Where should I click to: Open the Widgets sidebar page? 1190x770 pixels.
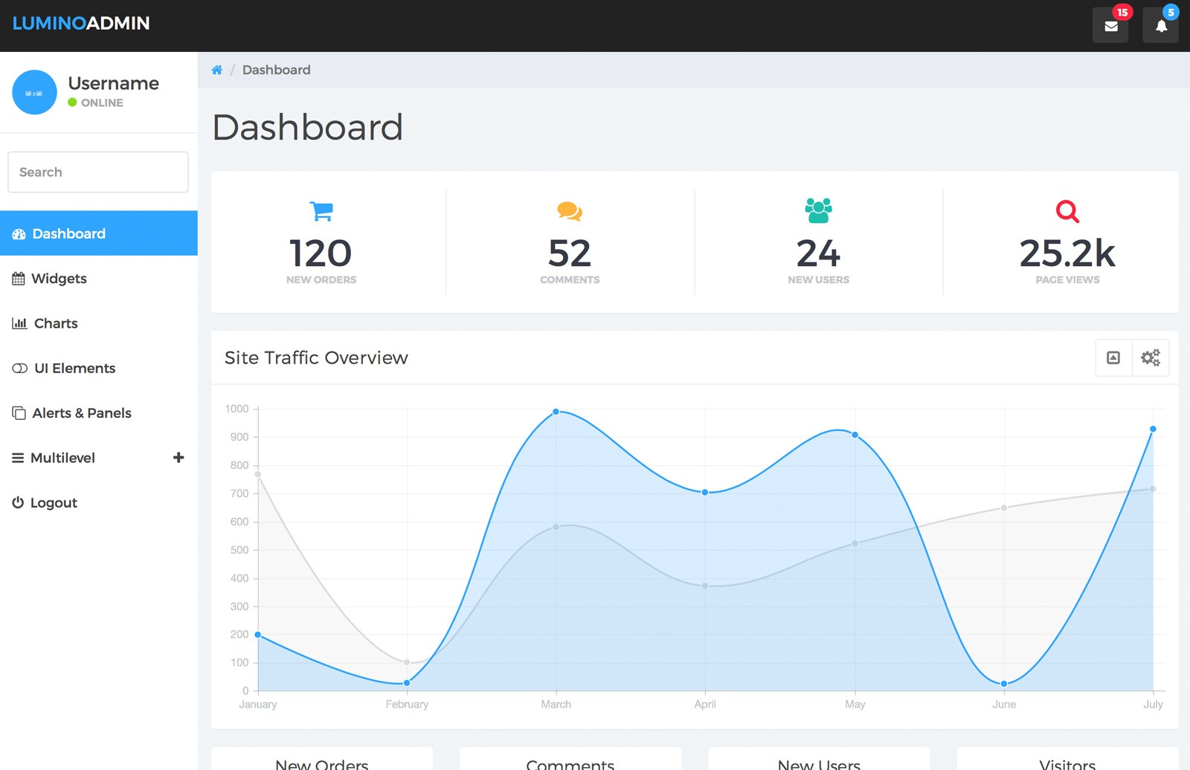point(99,279)
